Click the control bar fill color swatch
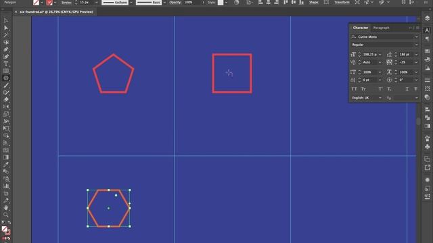This screenshot has height=243, width=433. 36,3
